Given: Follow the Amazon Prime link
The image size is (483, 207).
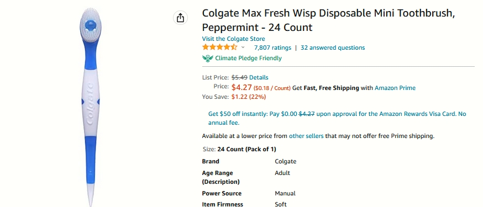Looking at the screenshot, I should coord(395,88).
